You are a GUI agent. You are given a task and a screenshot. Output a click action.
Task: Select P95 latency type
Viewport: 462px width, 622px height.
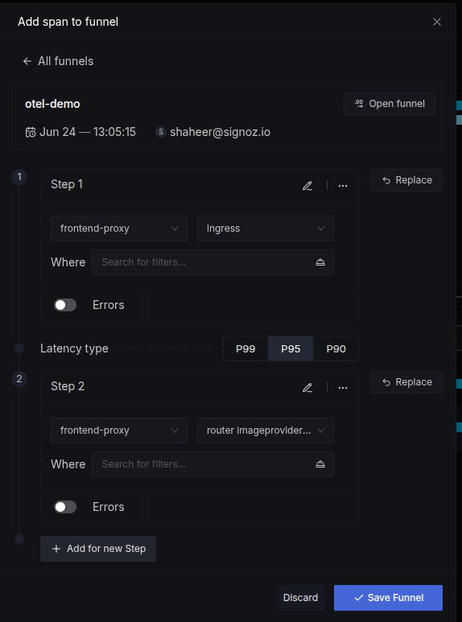click(x=291, y=348)
